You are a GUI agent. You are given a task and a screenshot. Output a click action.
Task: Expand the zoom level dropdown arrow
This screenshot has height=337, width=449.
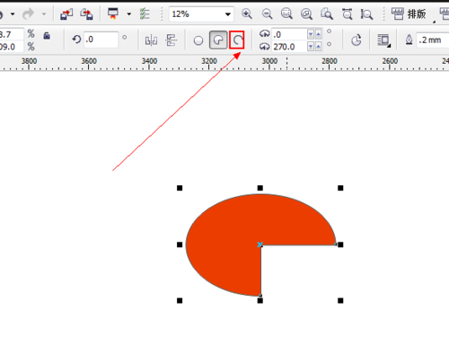coord(228,14)
